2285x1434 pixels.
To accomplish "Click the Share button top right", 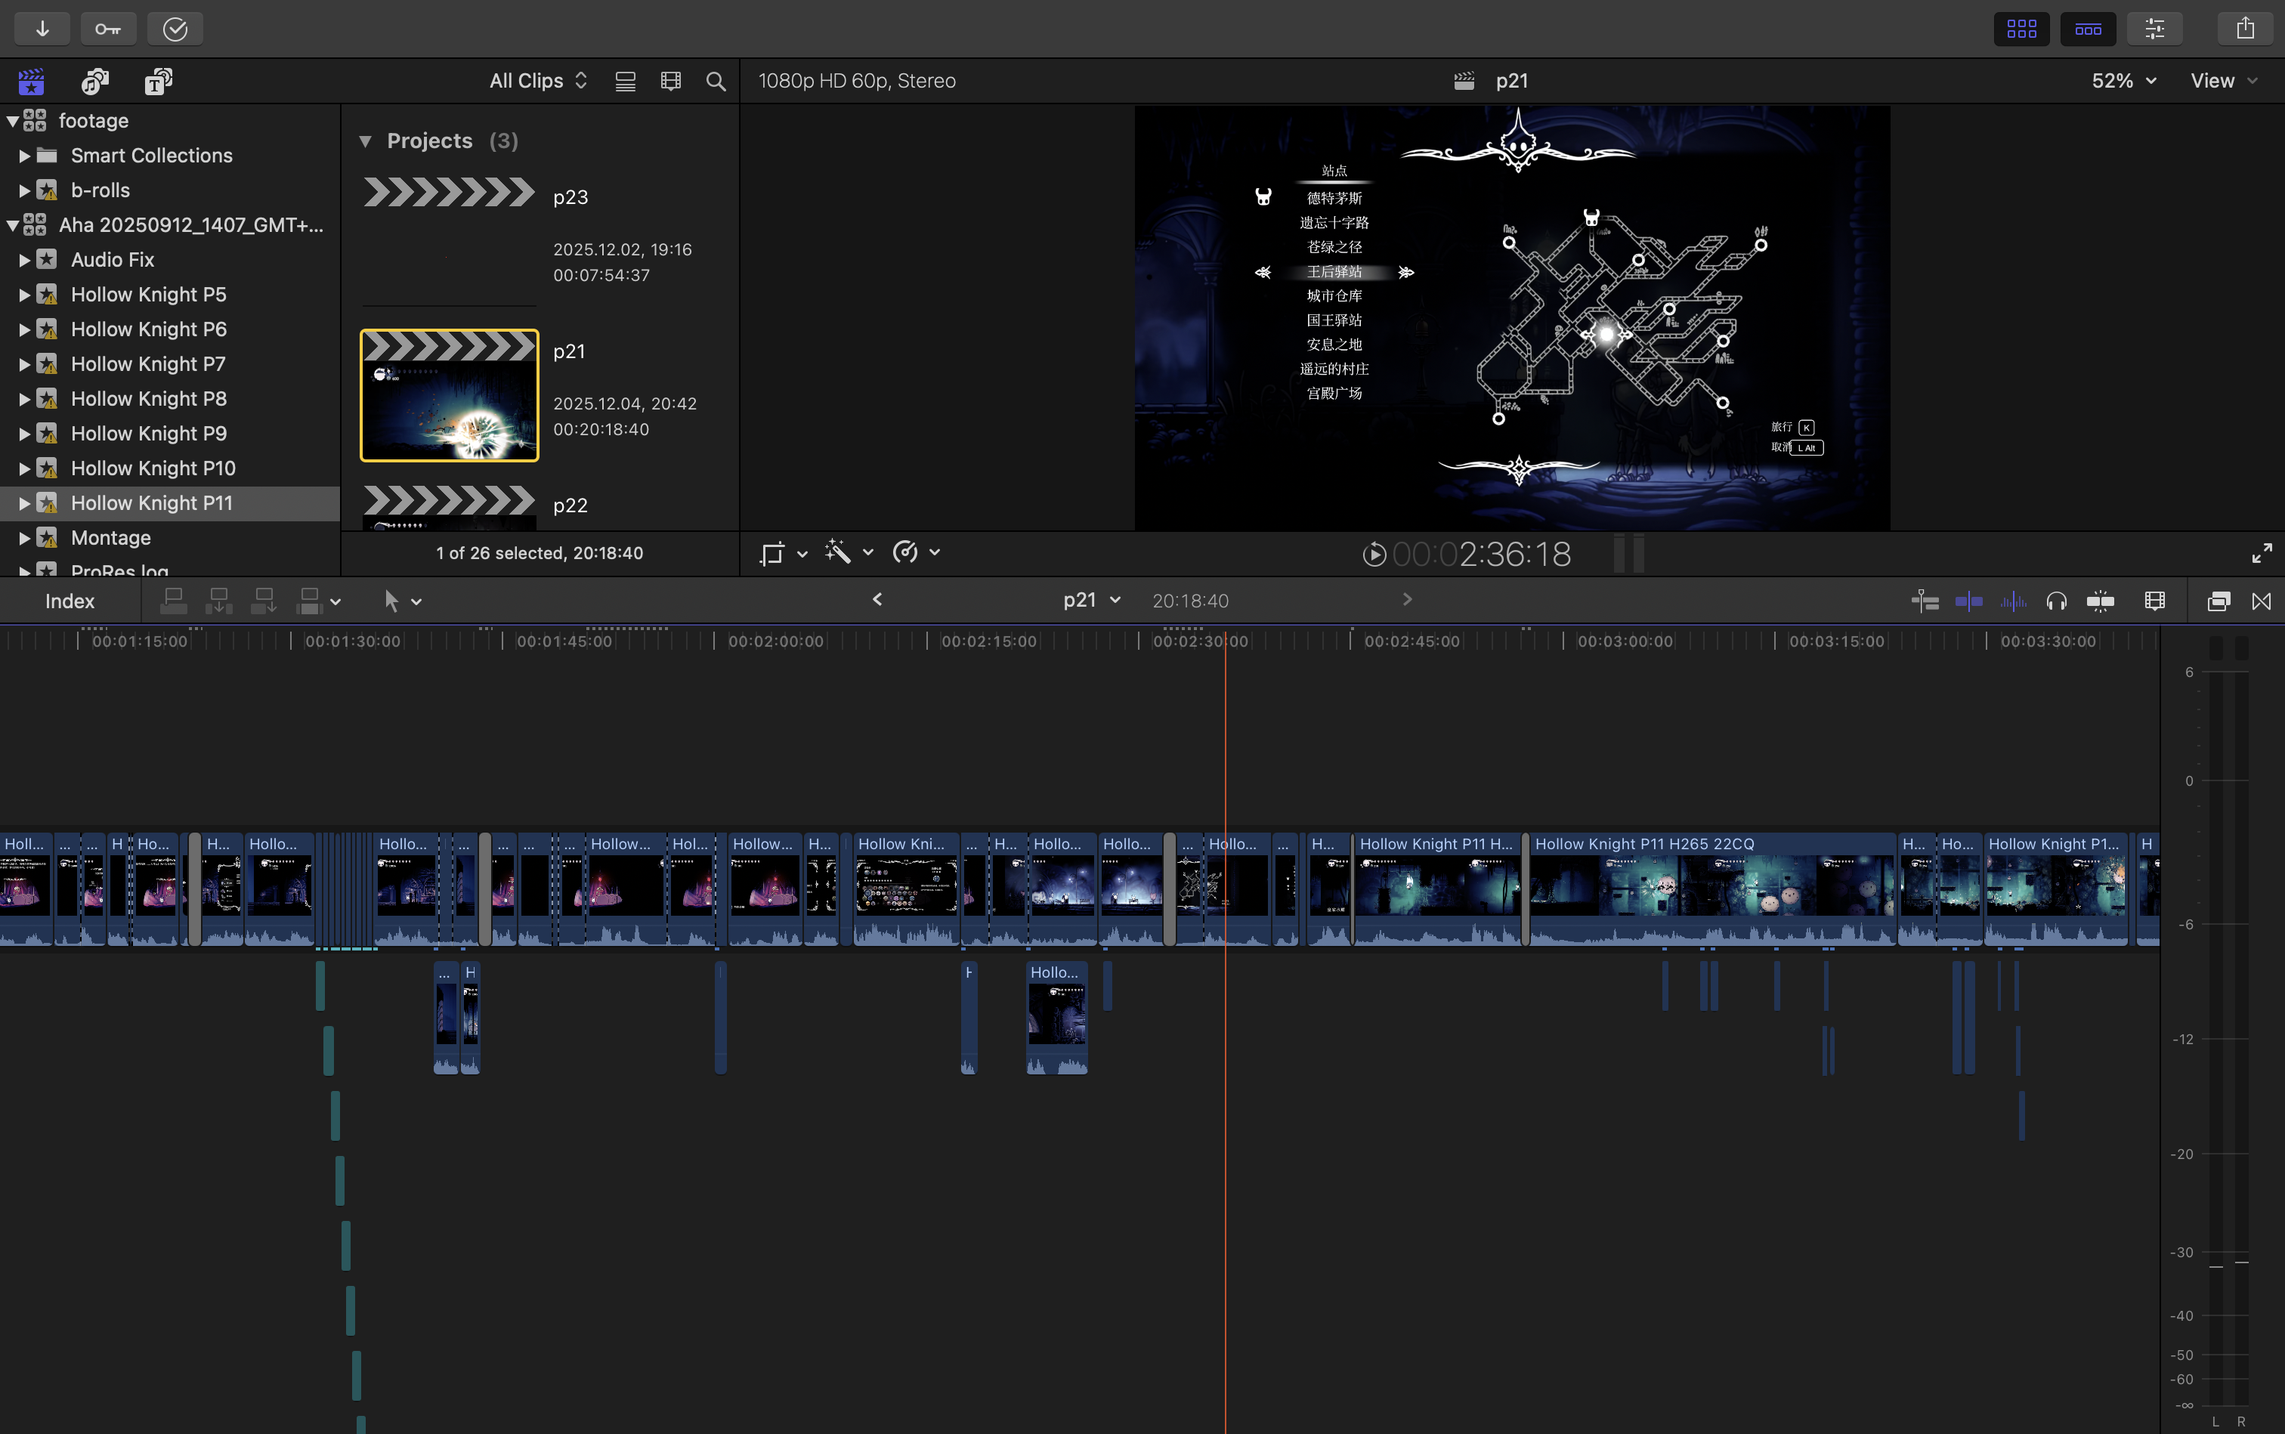I will pos(2243,27).
